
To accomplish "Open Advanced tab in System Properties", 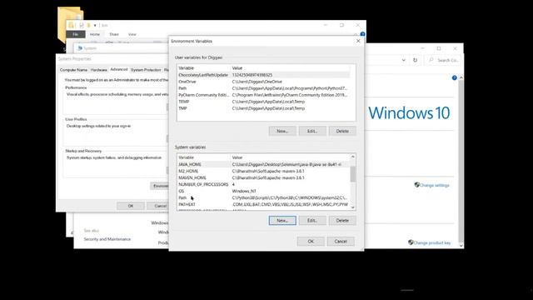I will point(119,69).
